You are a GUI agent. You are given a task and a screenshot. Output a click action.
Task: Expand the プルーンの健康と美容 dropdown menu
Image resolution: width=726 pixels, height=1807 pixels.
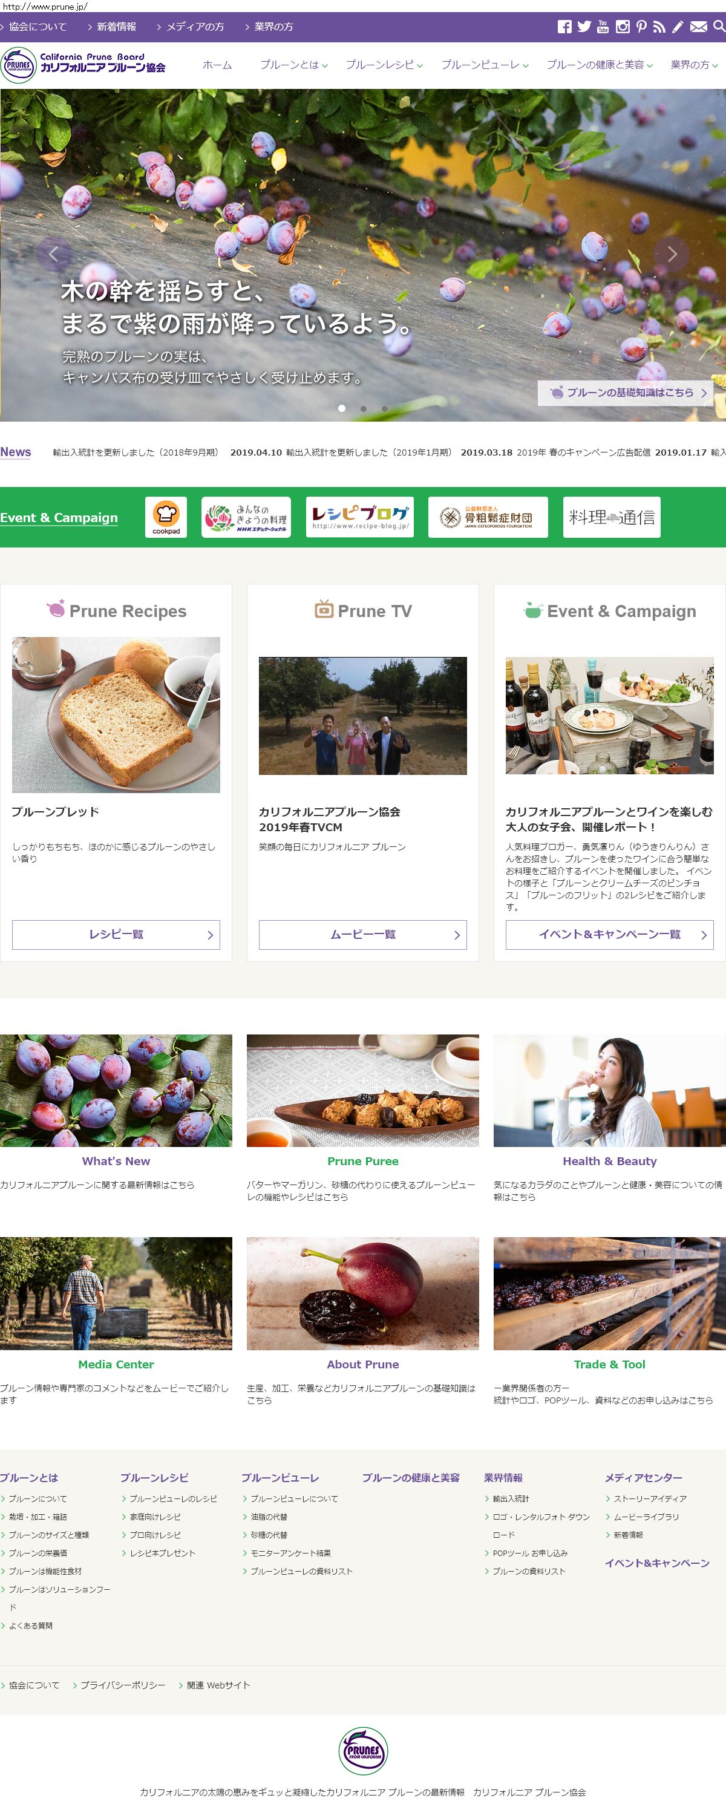[x=600, y=65]
